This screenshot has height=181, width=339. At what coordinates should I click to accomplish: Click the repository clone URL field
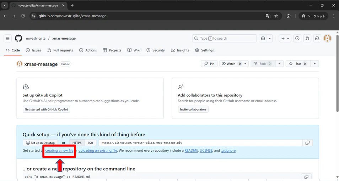[200, 143]
